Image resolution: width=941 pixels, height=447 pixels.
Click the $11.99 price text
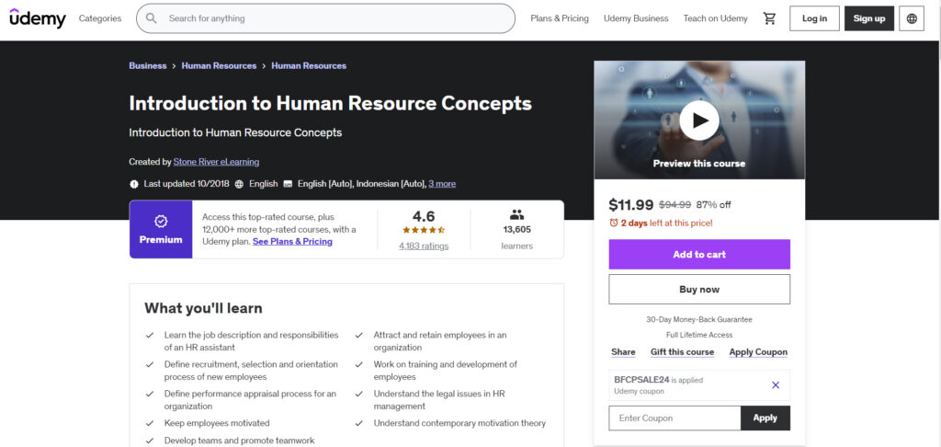point(630,205)
